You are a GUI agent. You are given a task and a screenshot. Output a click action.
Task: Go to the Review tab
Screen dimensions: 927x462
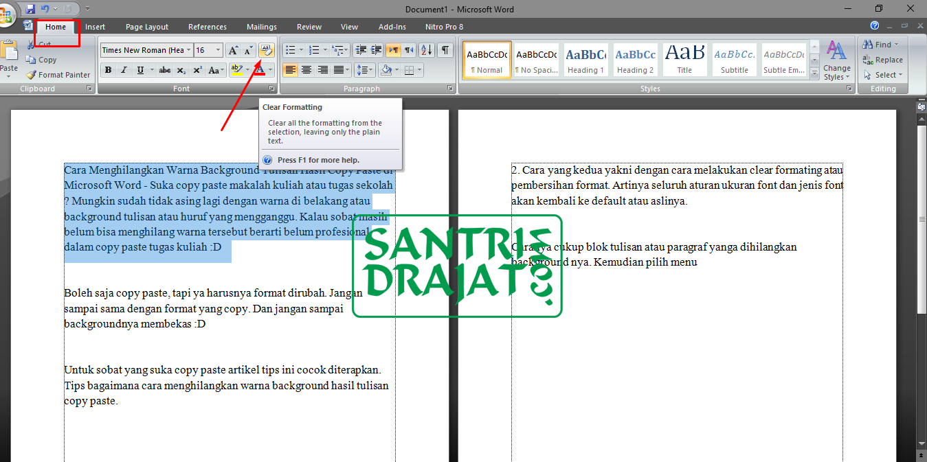click(309, 27)
